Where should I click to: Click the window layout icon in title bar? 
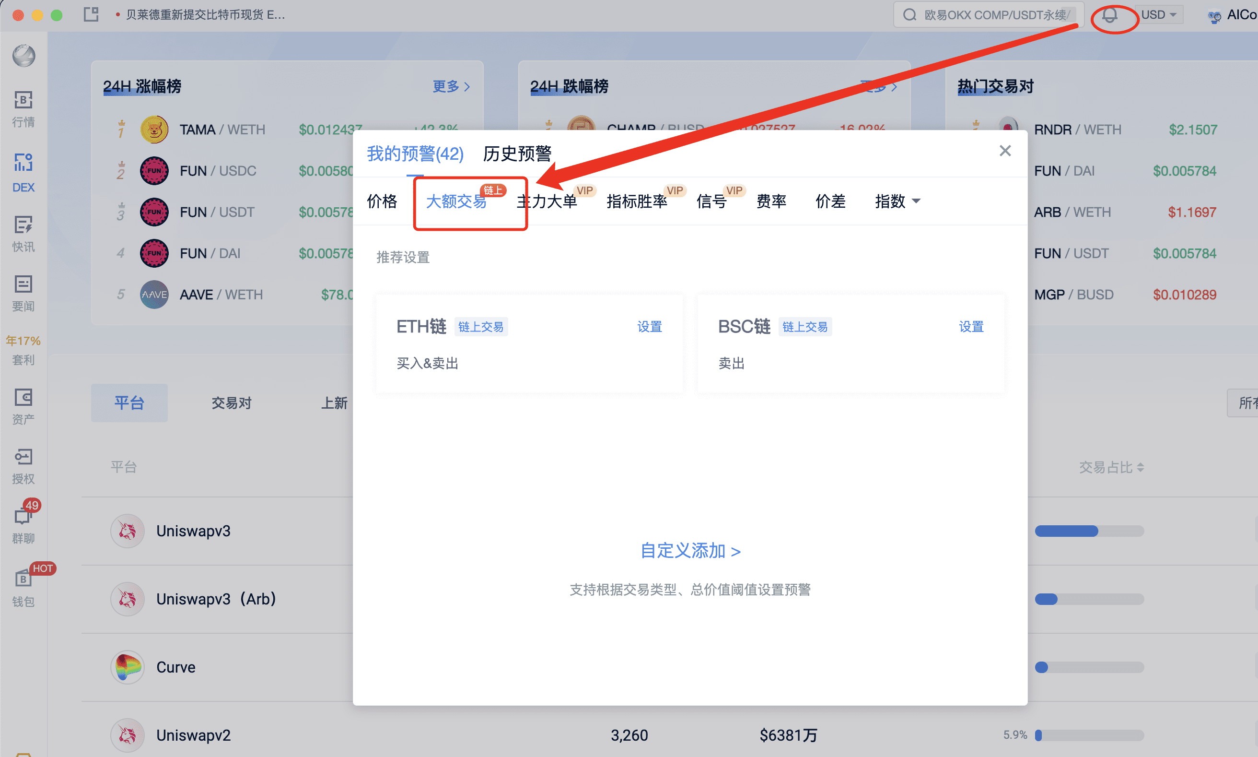pos(91,14)
